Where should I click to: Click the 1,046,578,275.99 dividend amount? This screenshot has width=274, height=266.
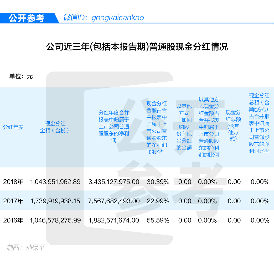55,220
